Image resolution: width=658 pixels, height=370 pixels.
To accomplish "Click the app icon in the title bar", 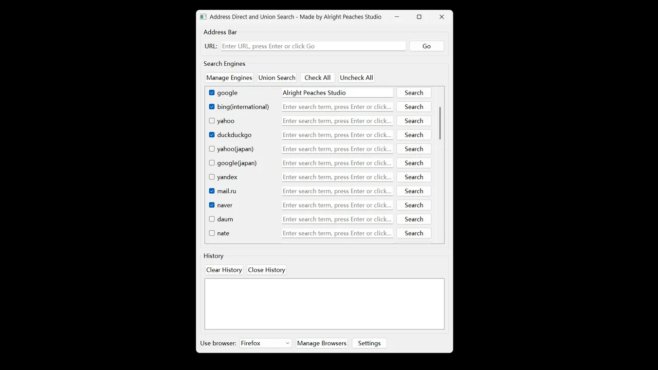I will click(x=203, y=17).
